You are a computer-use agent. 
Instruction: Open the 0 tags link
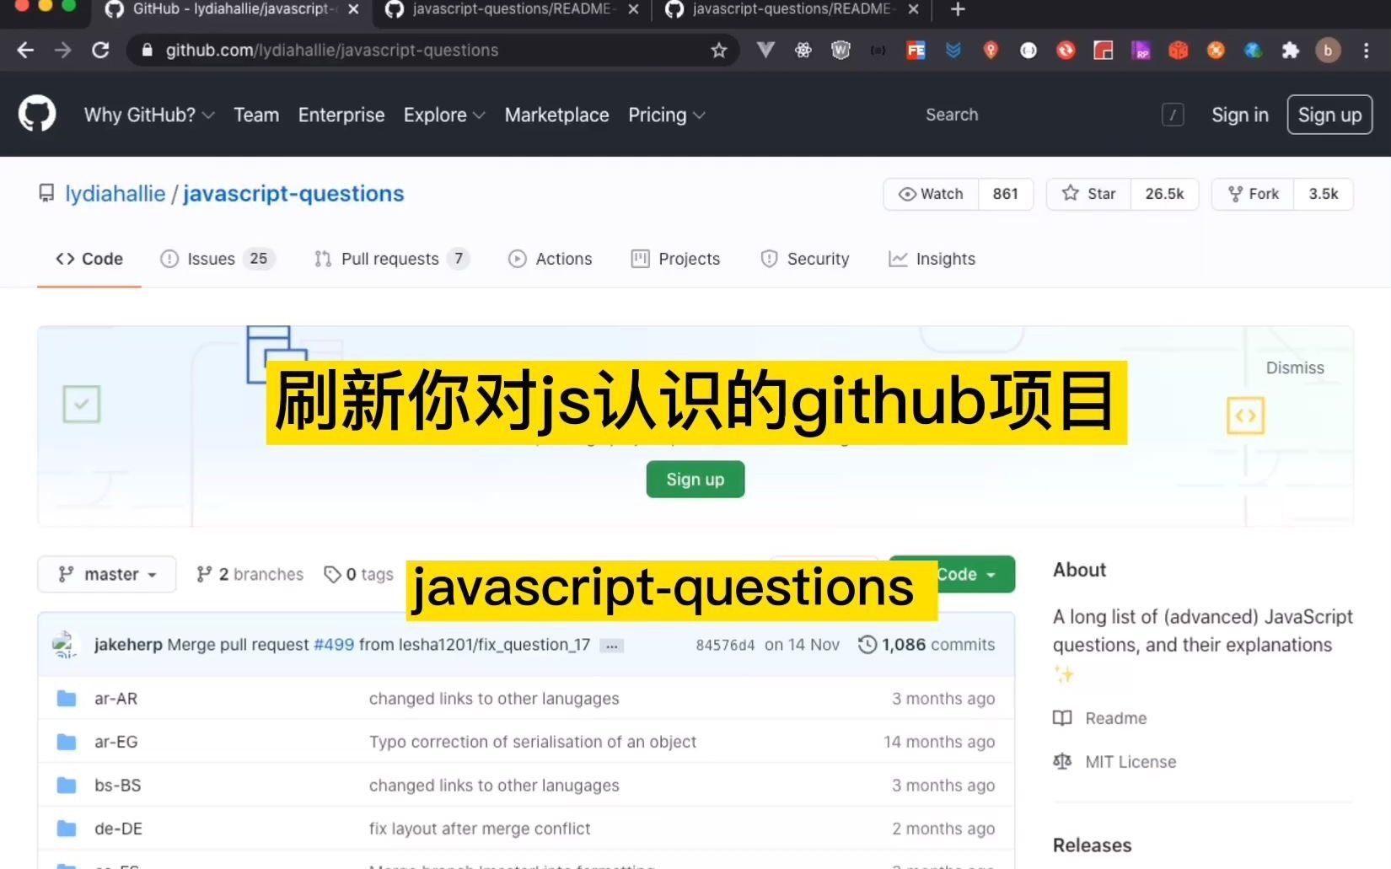pyautogui.click(x=358, y=574)
